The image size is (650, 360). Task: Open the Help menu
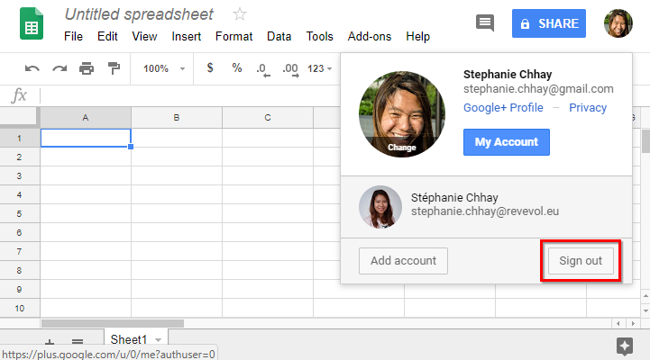(418, 36)
